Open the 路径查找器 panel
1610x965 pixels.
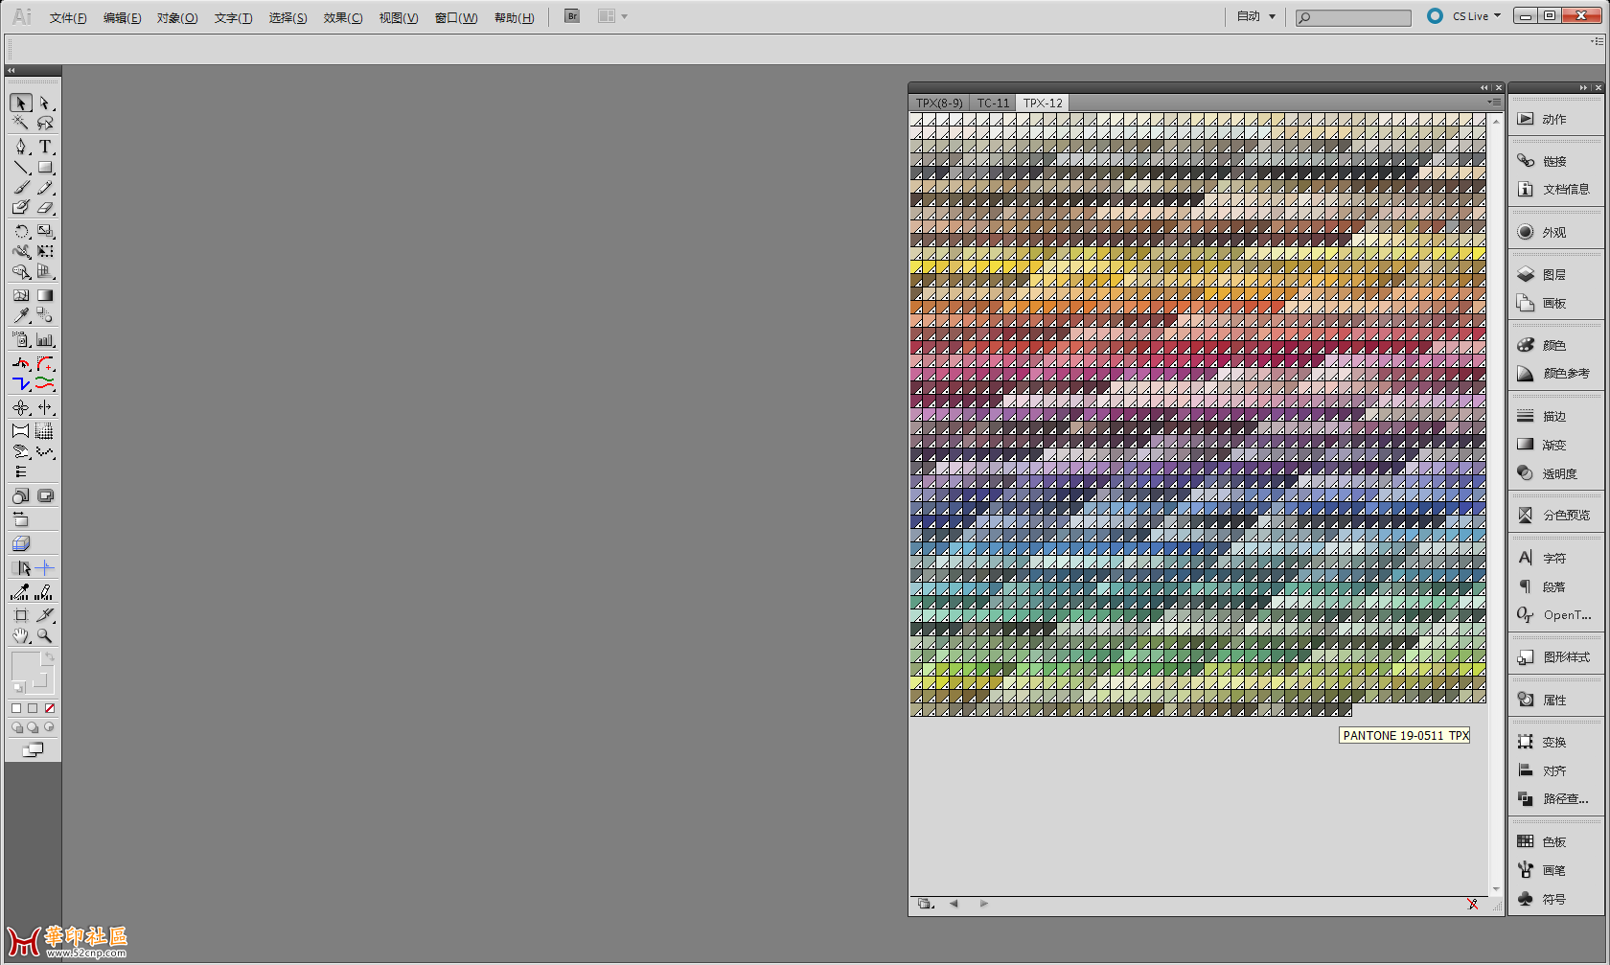(x=1554, y=799)
